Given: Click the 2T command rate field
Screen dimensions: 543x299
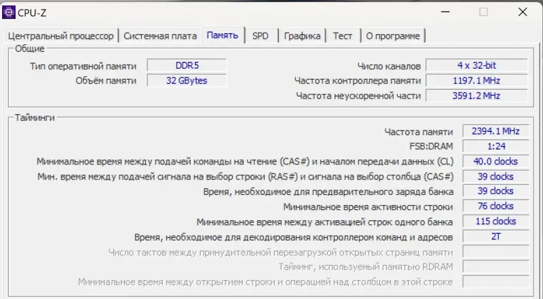Looking at the screenshot, I should (x=495, y=236).
